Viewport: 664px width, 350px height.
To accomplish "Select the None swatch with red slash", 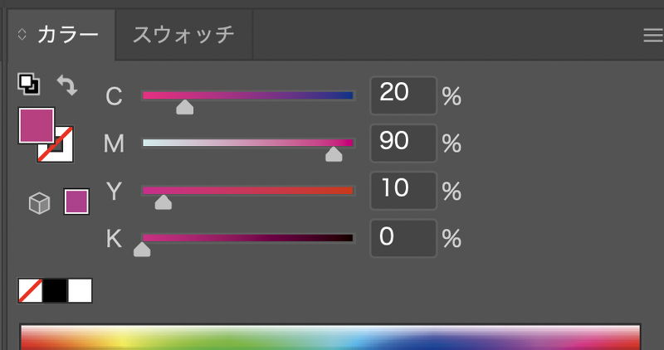I will pos(31,290).
